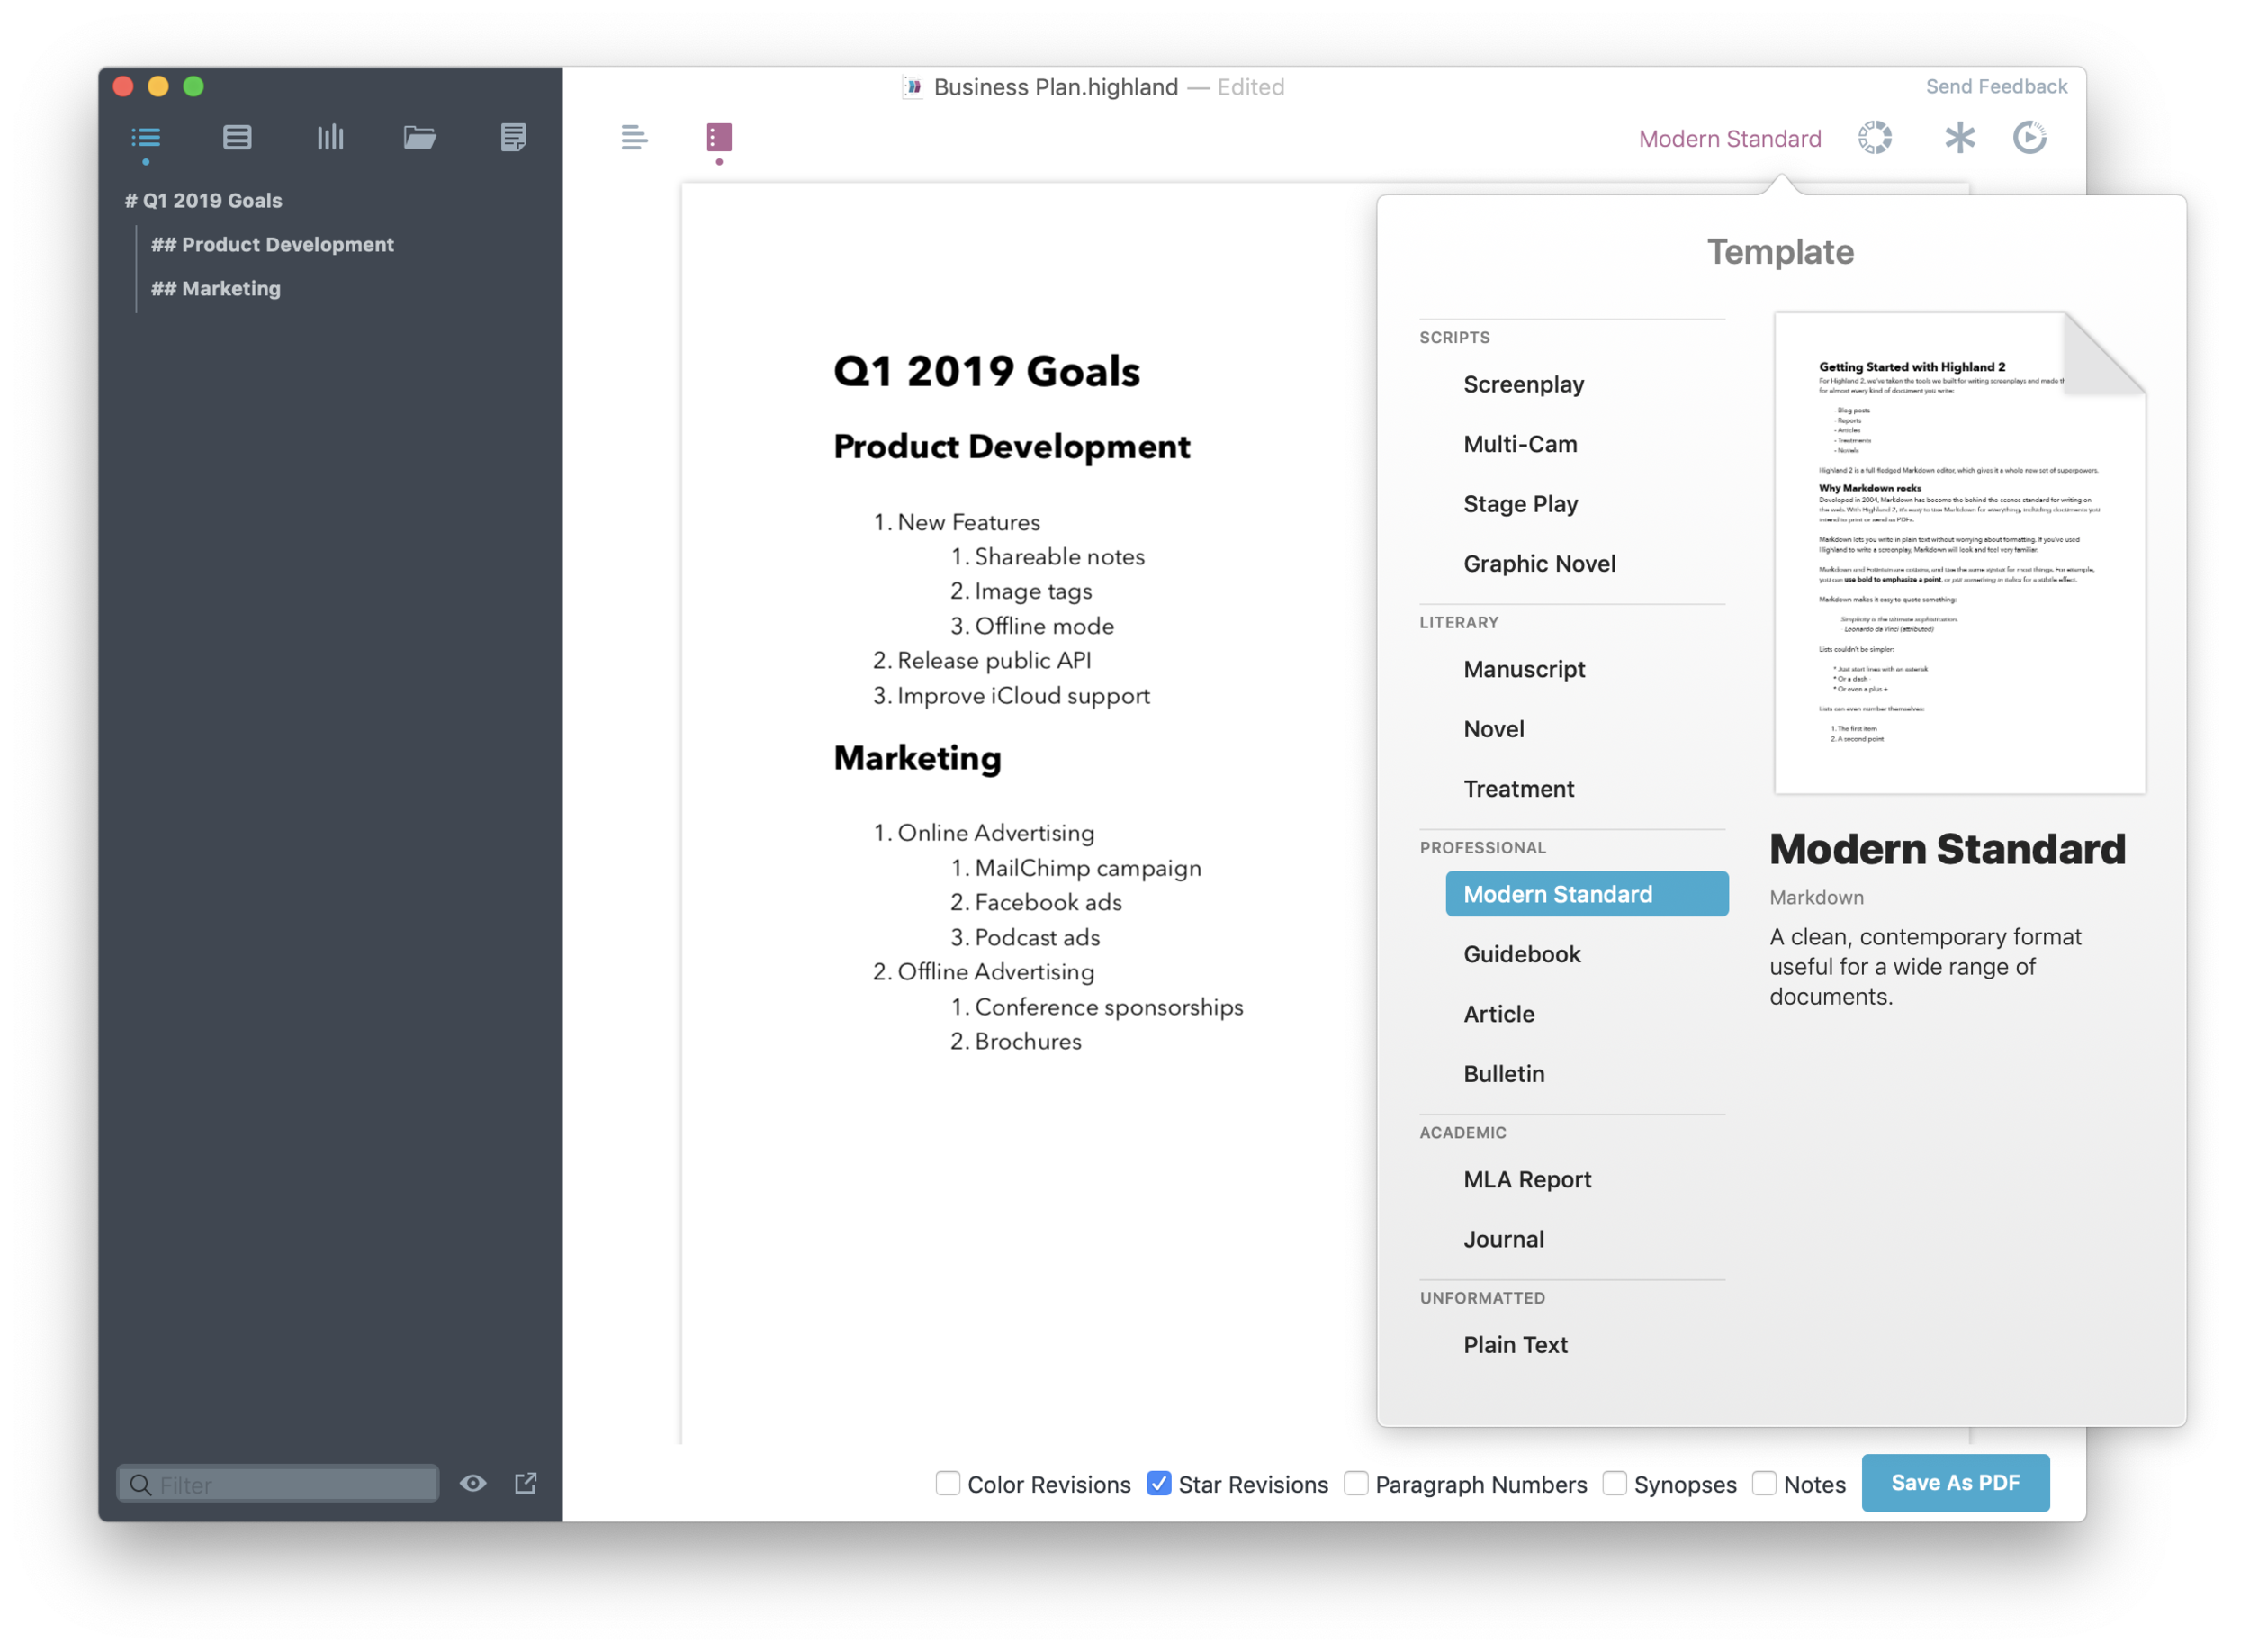Screen dimensions: 2250x1652
Task: Enable the Color Revisions checkbox
Action: pyautogui.click(x=948, y=1483)
